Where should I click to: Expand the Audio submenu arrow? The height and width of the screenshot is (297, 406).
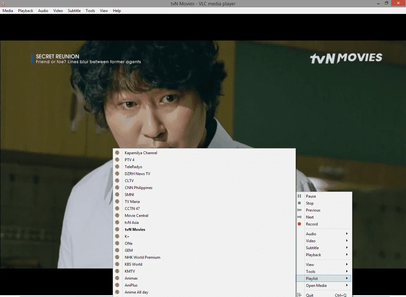[347, 234]
